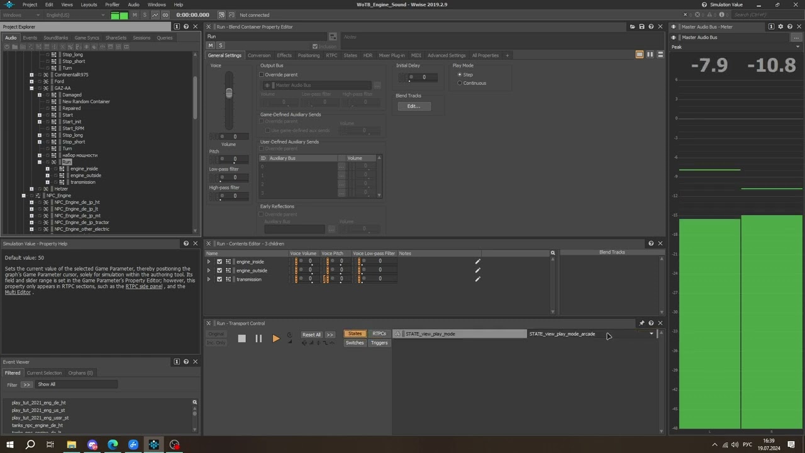Uncheck the engine_outside inclusion checkbox
Viewport: 805px width, 453px height.
[x=219, y=271]
